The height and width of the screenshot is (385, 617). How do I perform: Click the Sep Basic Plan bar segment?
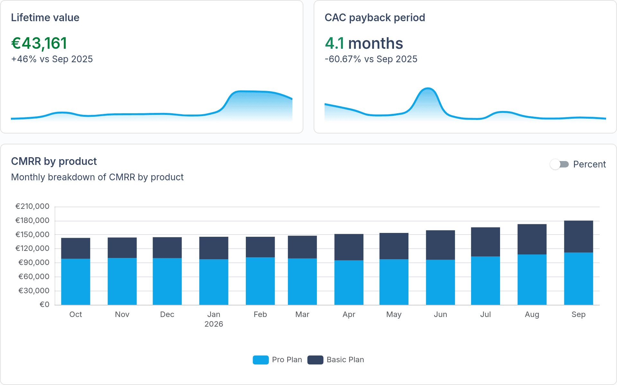pyautogui.click(x=578, y=236)
